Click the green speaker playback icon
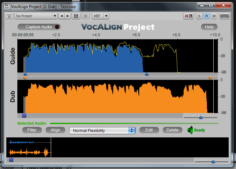 coord(190,130)
